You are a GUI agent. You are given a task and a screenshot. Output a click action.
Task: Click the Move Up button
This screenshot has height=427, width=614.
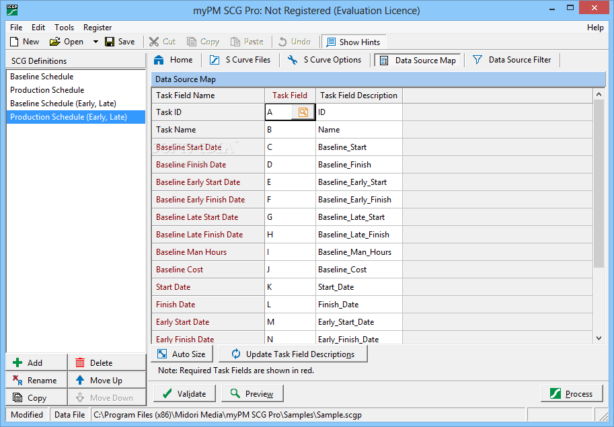(x=107, y=381)
